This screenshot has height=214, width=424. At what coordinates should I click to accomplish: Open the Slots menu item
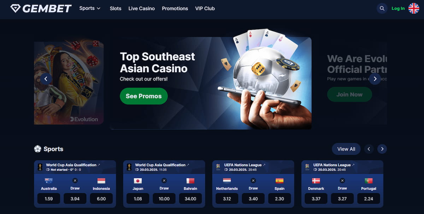pos(116,8)
